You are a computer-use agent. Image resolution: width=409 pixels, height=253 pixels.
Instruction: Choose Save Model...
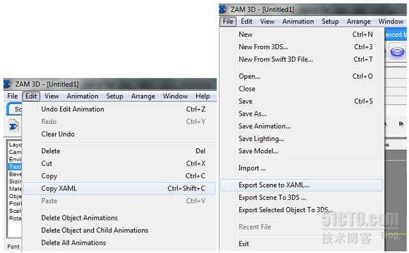[x=302, y=151]
